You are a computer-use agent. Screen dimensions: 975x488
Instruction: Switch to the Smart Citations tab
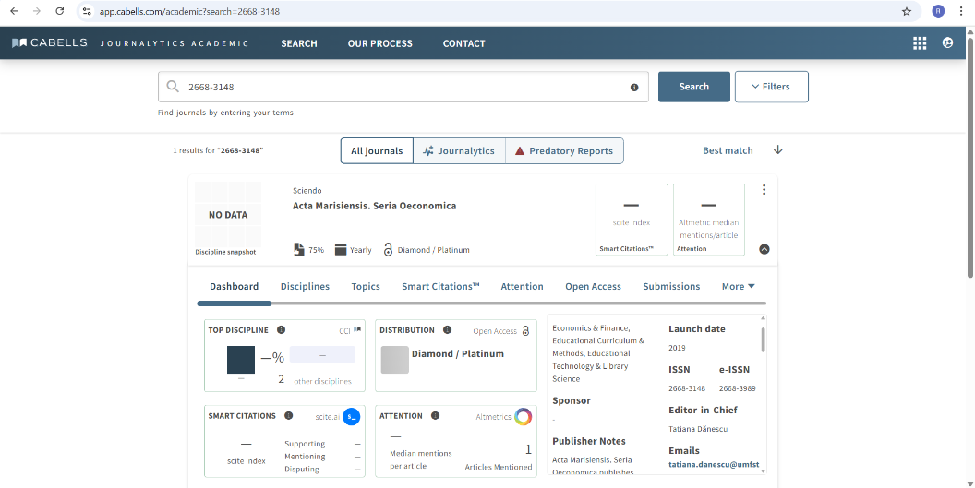[440, 287]
